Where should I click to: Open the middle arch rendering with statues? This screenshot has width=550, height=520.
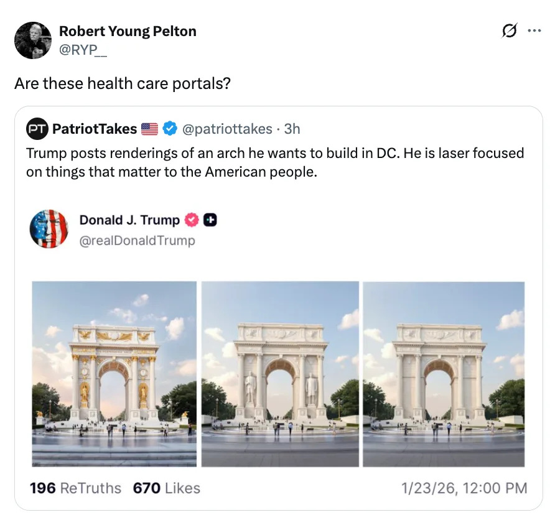point(279,373)
